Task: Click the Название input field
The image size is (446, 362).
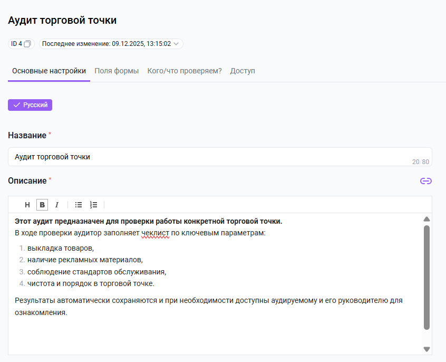Action: [x=211, y=157]
